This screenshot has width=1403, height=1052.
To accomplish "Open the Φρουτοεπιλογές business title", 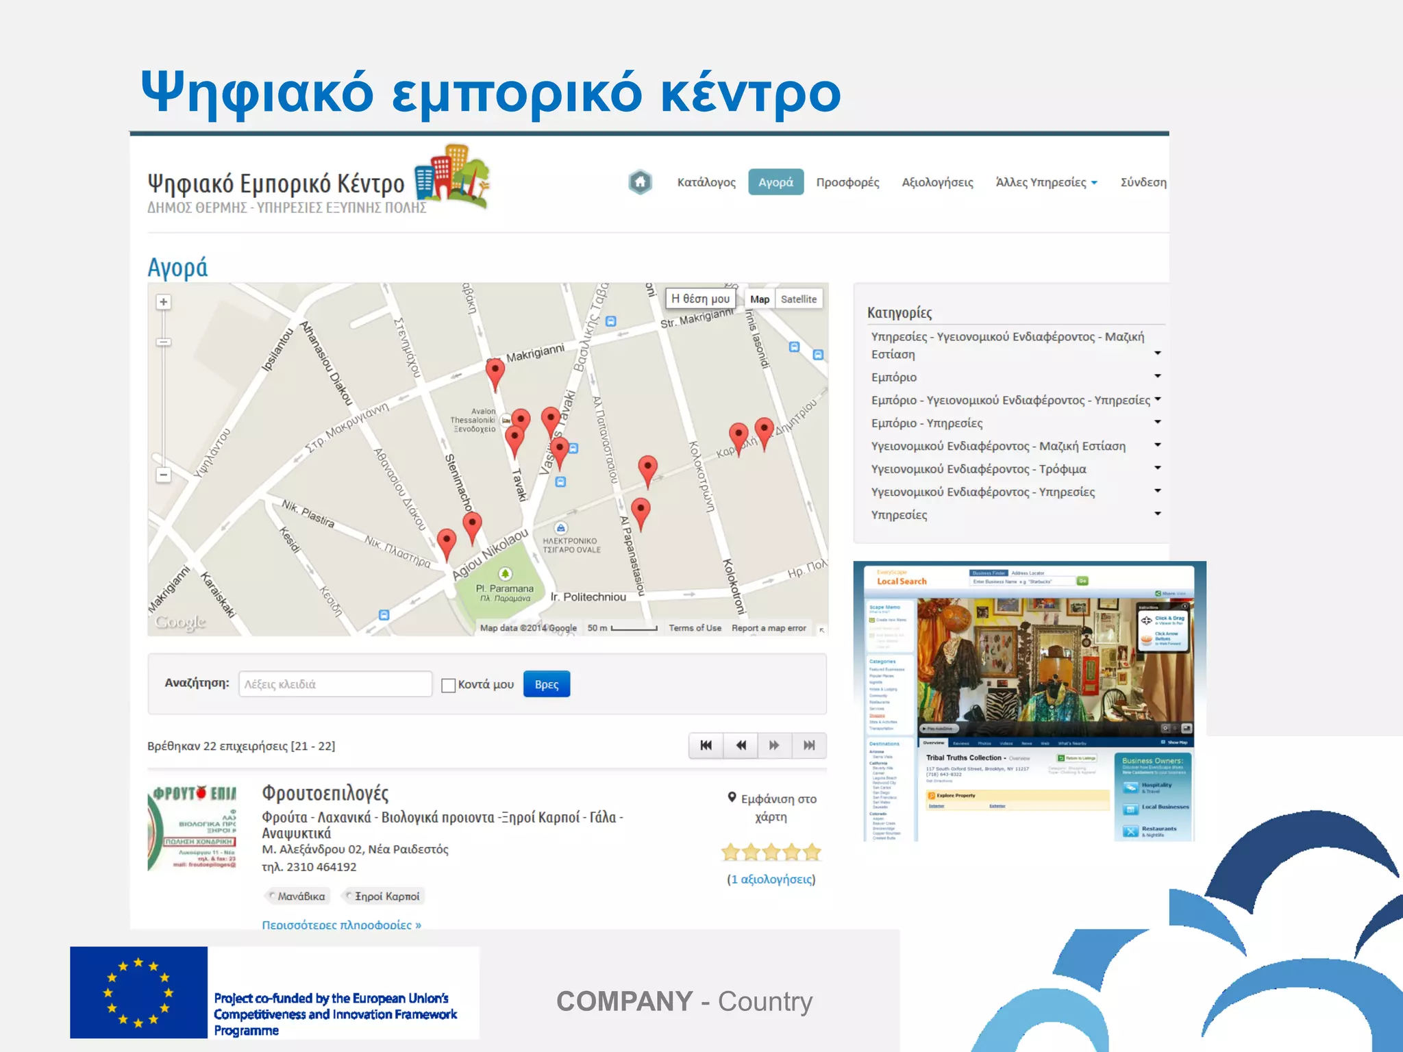I will pyautogui.click(x=325, y=793).
